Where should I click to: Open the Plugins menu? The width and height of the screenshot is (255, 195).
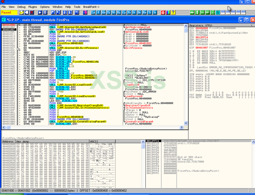tap(33, 7)
